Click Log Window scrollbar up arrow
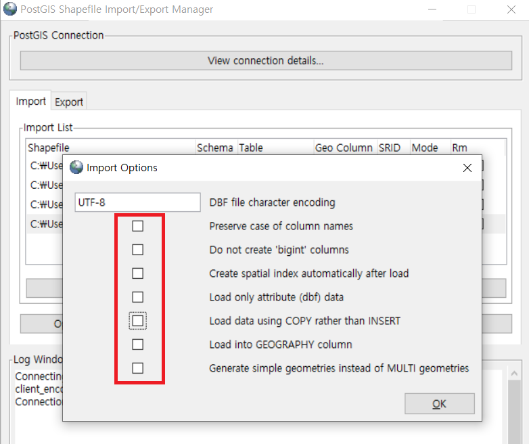Image resolution: width=529 pixels, height=444 pixels. pos(514,374)
